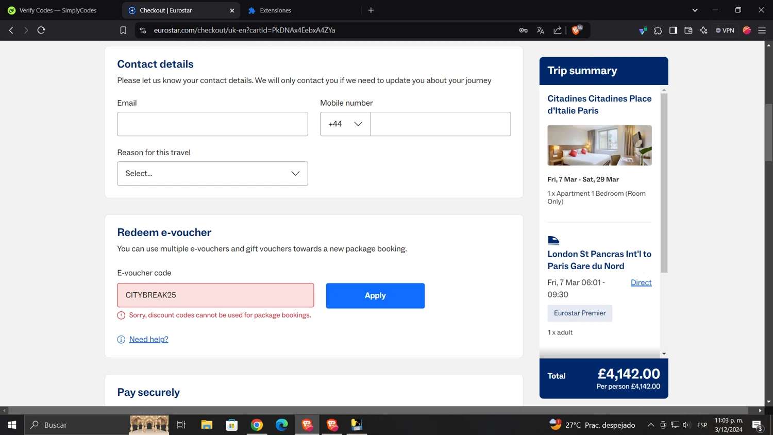Viewport: 773px width, 435px height.
Task: Reload the Eurostar checkout page
Action: point(41,30)
